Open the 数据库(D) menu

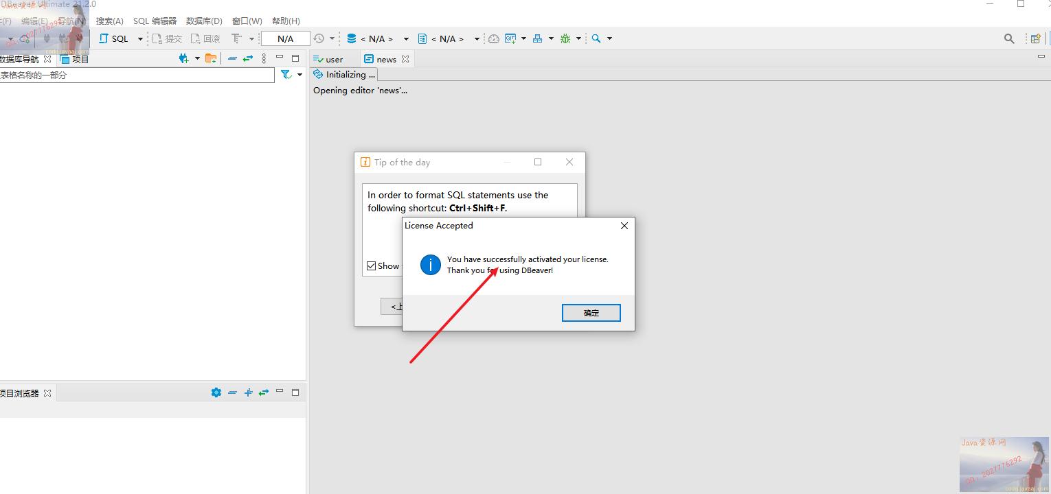click(204, 21)
